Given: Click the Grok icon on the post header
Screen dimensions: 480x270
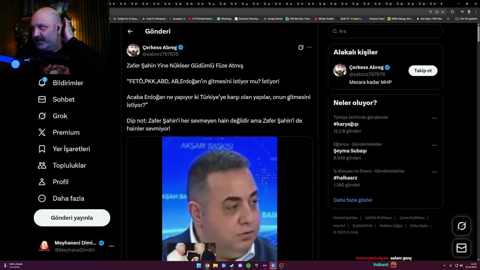Looking at the screenshot, I should (x=301, y=48).
